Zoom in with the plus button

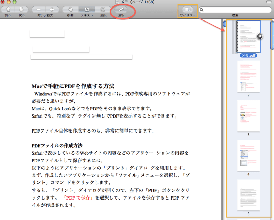(52, 10)
